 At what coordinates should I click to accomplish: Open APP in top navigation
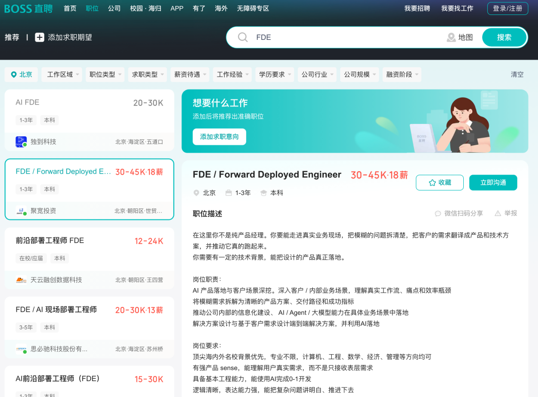tap(177, 8)
